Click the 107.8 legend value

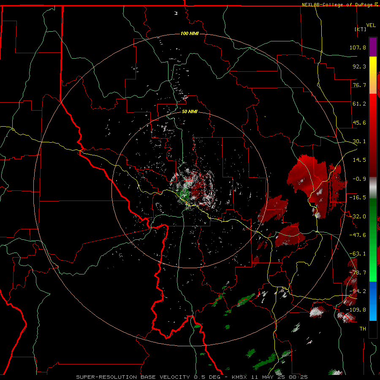pyautogui.click(x=358, y=47)
